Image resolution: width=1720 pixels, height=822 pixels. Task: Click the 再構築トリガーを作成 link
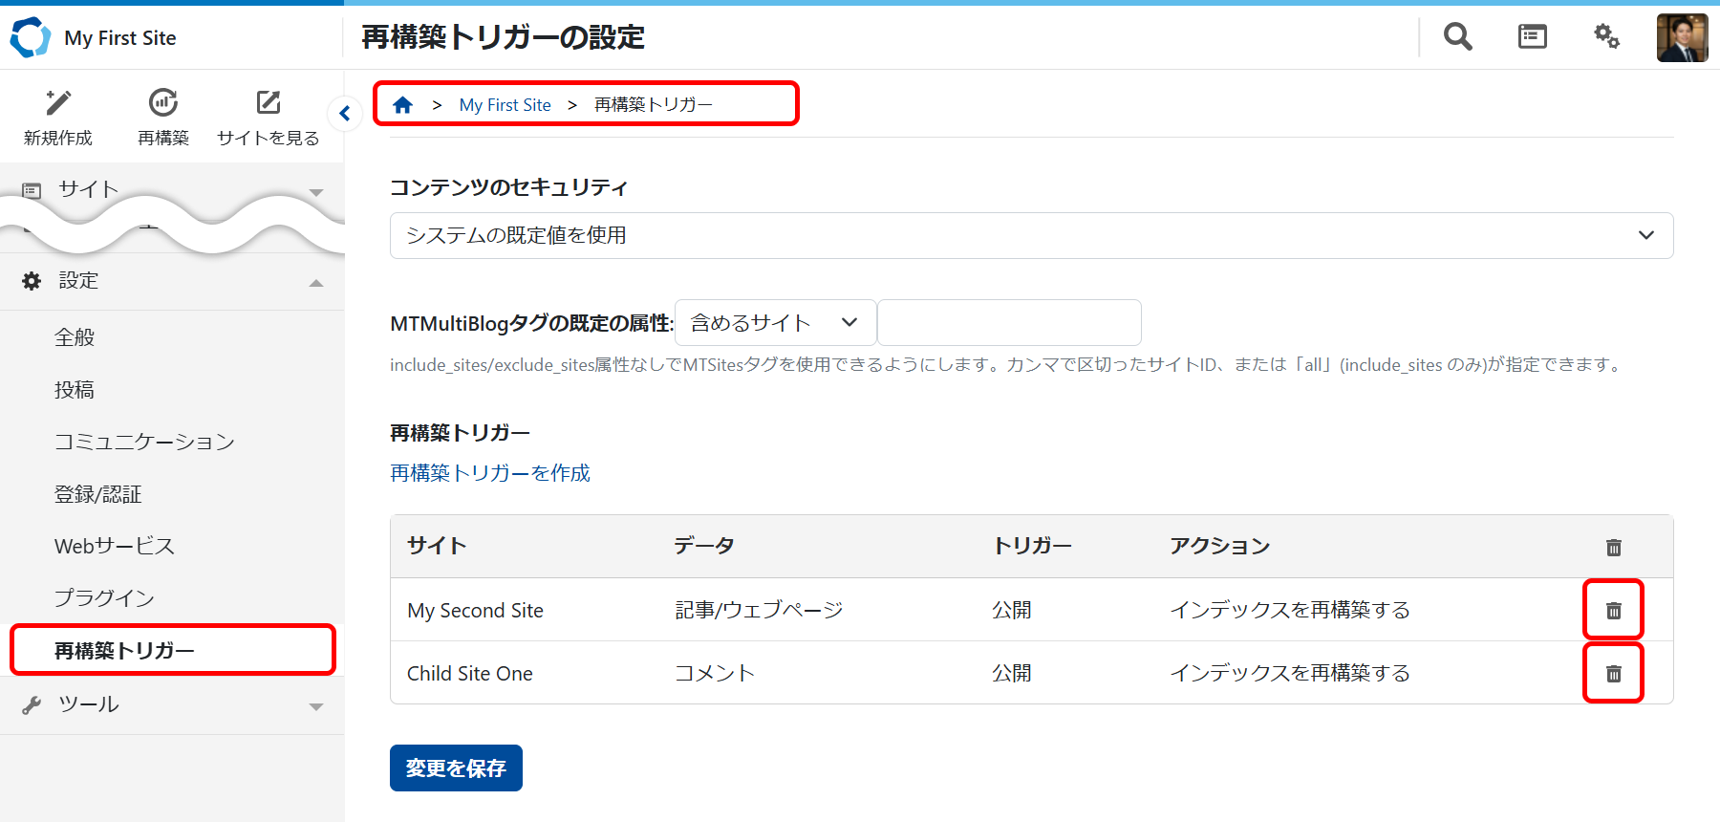(x=490, y=473)
